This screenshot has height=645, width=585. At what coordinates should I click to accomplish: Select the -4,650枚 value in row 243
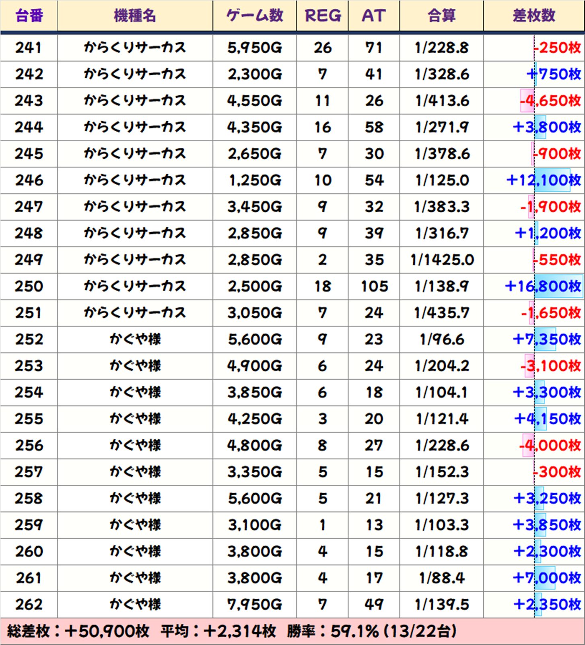coord(550,101)
